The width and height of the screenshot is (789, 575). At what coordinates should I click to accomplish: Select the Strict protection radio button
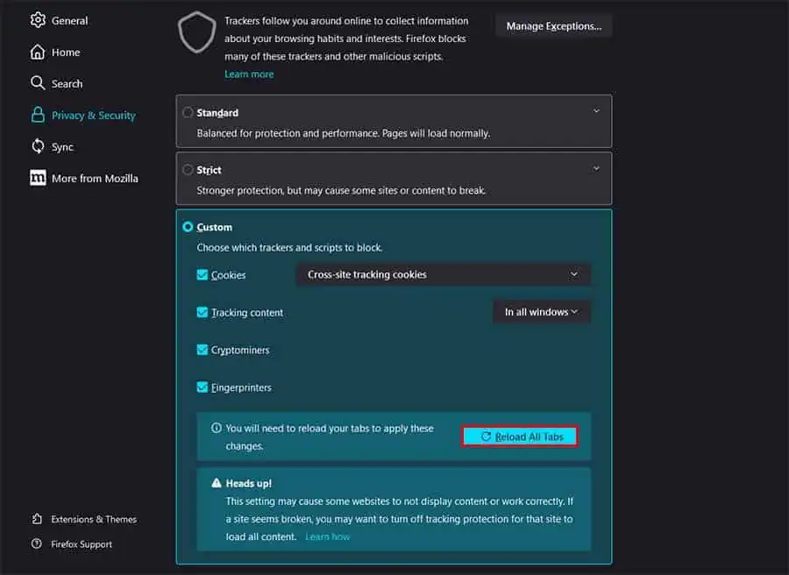[x=188, y=169]
